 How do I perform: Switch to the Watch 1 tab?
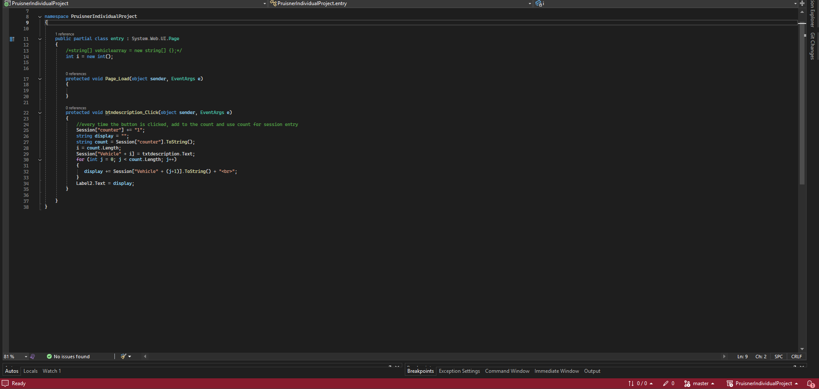point(52,371)
